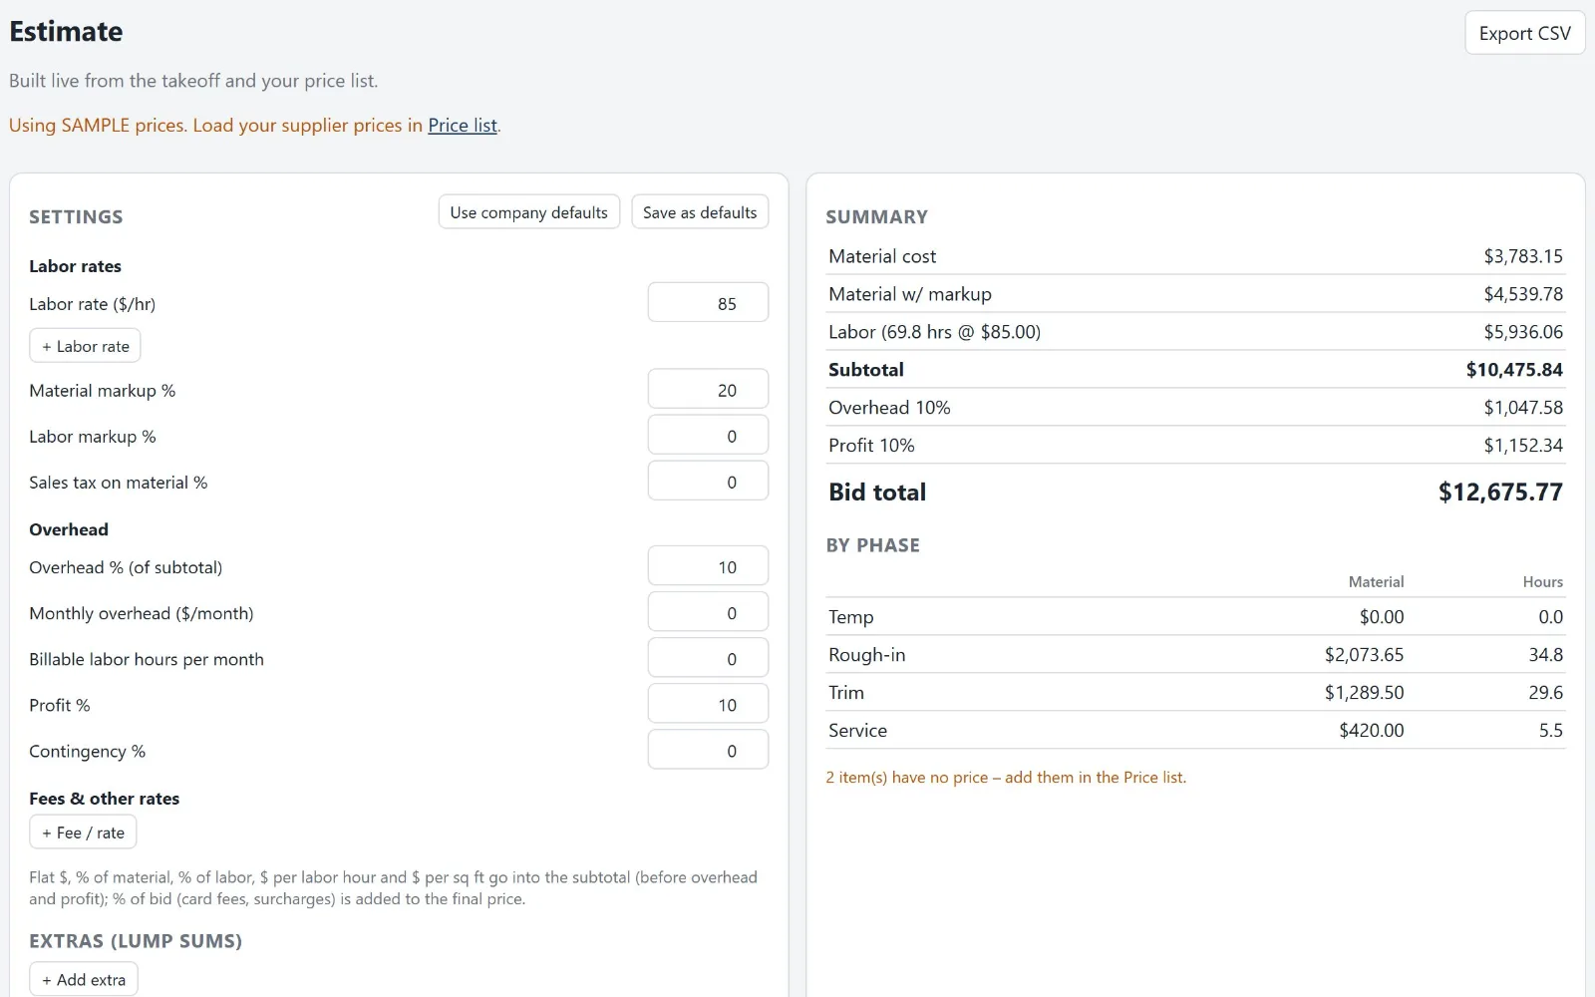Viewport: 1595px width, 997px height.
Task: Click the Export CSV button
Action: tap(1524, 33)
